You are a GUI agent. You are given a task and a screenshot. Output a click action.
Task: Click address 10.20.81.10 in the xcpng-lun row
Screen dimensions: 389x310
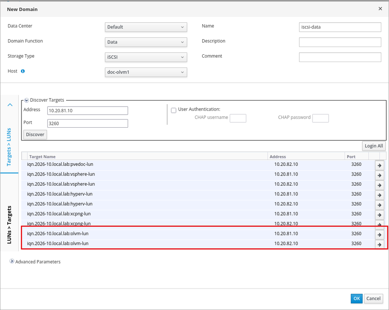coord(286,214)
